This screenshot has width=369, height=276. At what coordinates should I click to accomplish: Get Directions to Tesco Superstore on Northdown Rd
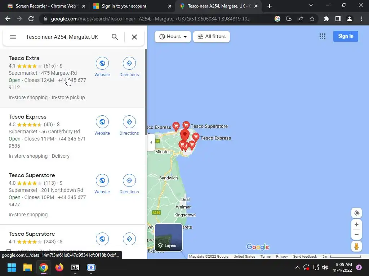129,184
